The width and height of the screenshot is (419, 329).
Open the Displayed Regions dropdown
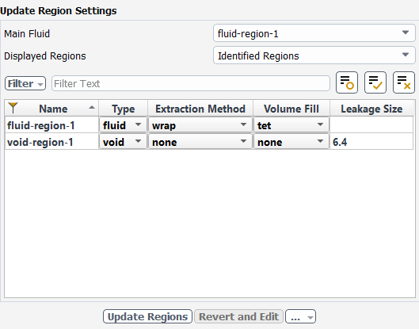pyautogui.click(x=314, y=55)
